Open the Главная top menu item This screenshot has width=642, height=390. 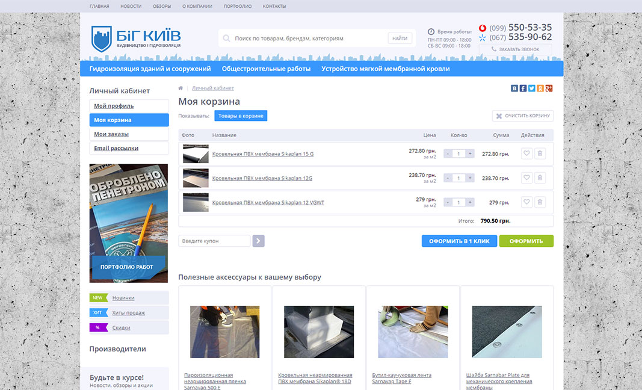pyautogui.click(x=99, y=6)
